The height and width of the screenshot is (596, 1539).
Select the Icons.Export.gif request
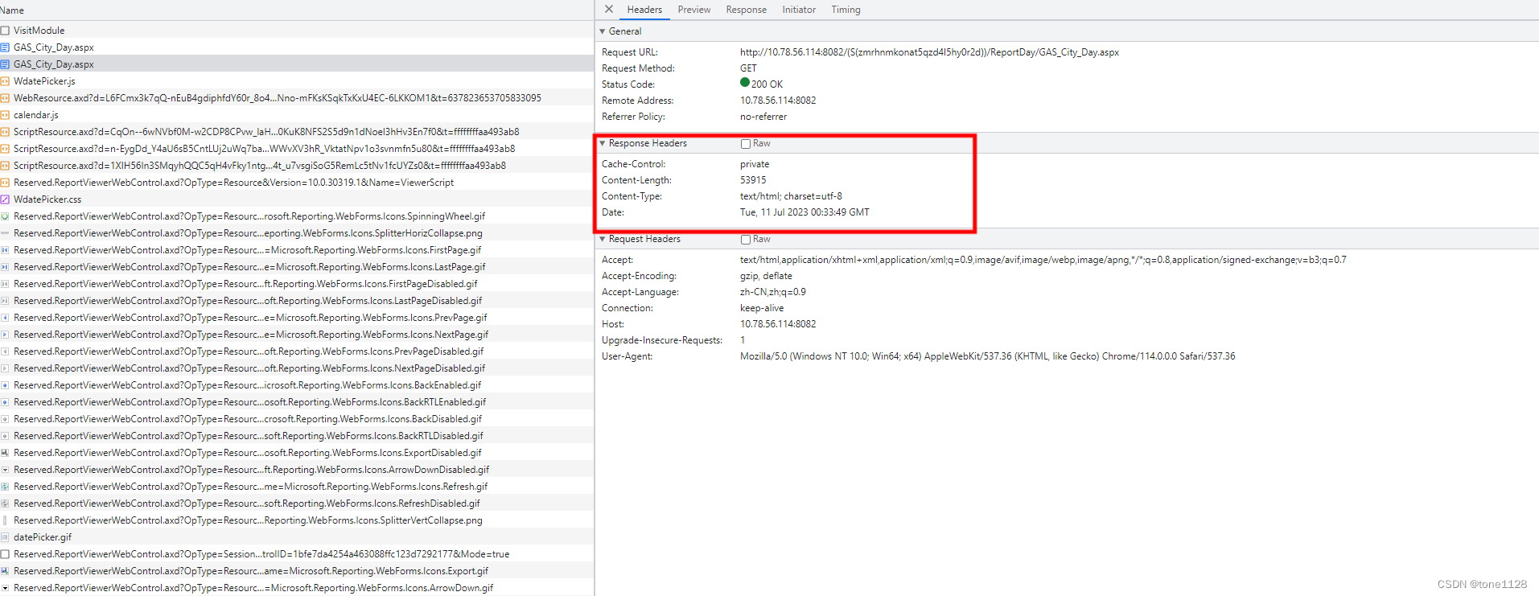pos(297,571)
